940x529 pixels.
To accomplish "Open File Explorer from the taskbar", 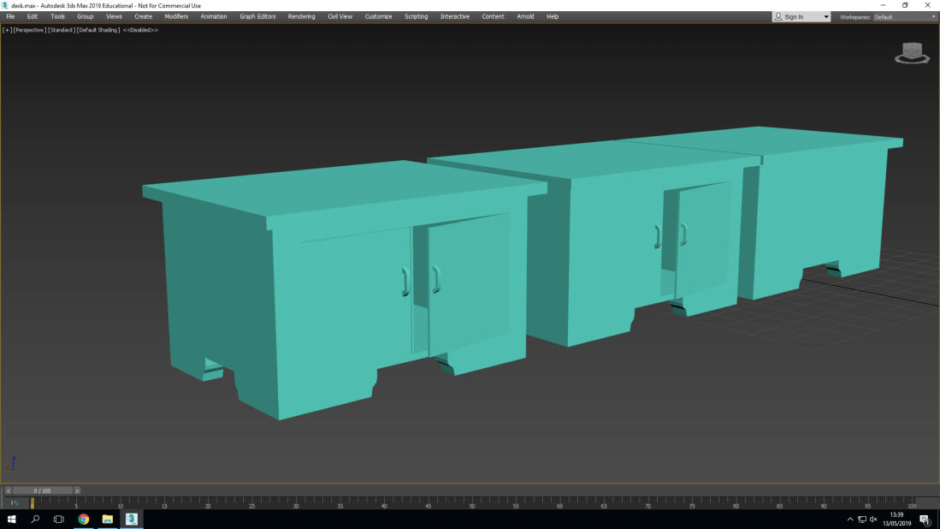I will (x=108, y=520).
